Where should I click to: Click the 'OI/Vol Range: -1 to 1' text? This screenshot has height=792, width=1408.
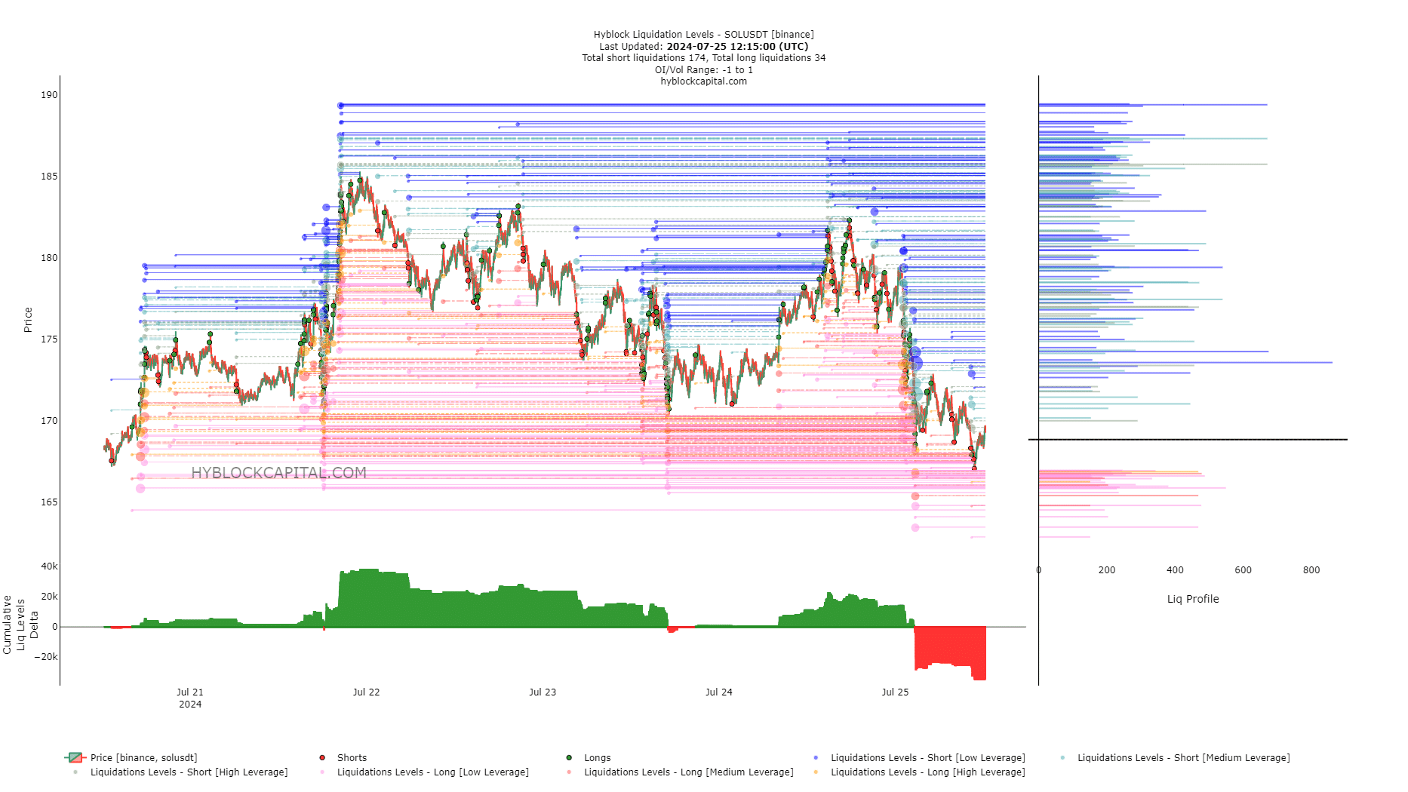pos(703,69)
